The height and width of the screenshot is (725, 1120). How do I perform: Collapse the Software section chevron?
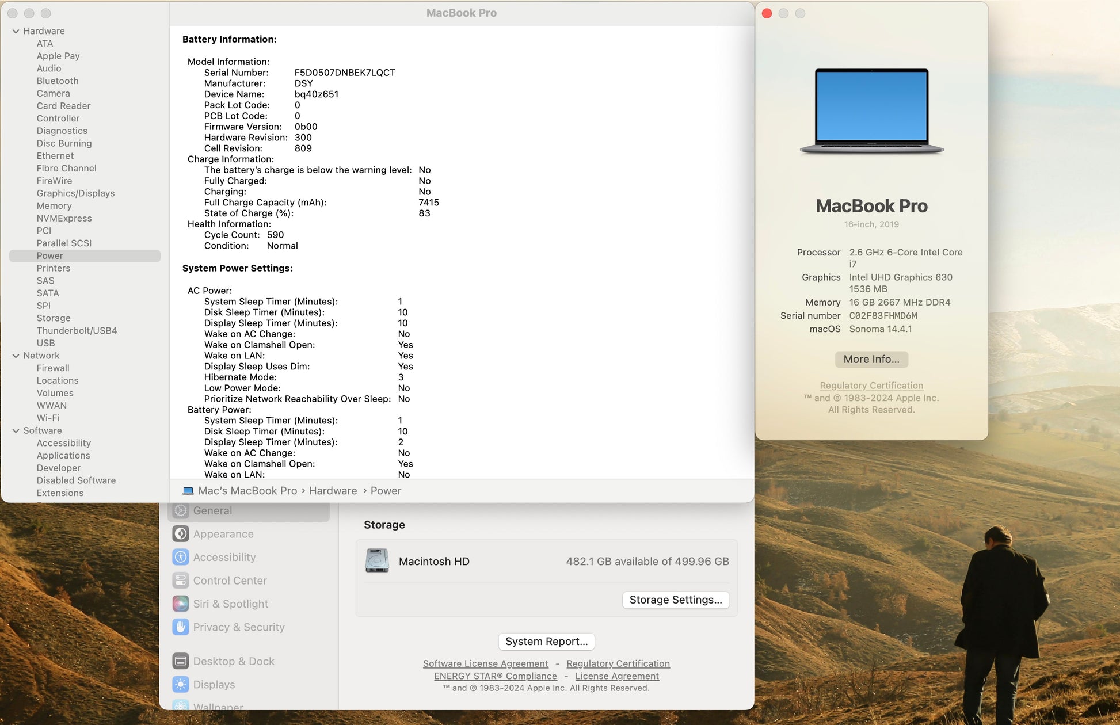click(16, 430)
